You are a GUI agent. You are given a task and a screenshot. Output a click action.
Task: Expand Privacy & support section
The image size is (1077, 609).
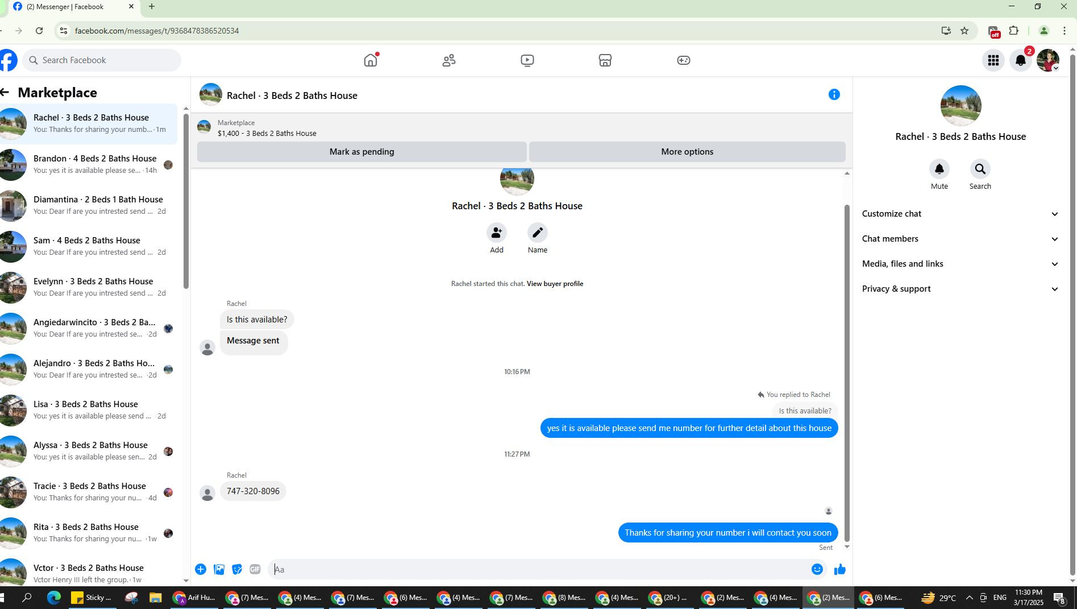[960, 289]
